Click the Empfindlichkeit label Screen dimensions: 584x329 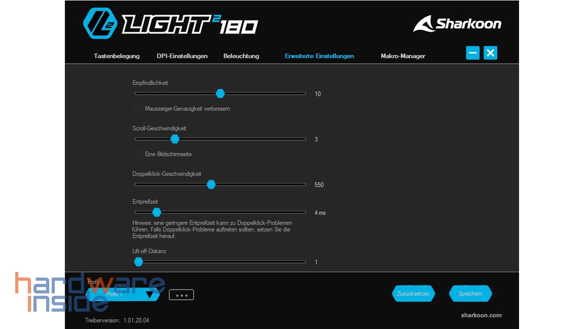pyautogui.click(x=150, y=83)
